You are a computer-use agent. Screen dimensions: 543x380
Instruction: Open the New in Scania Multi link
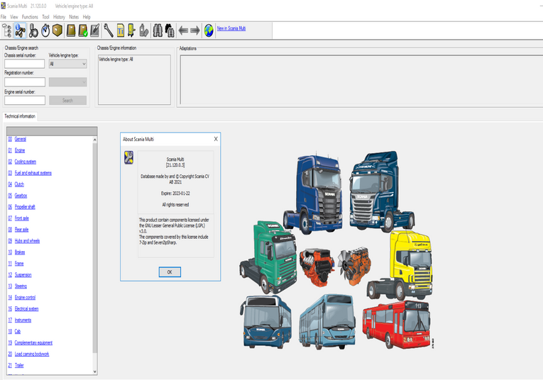tap(231, 28)
